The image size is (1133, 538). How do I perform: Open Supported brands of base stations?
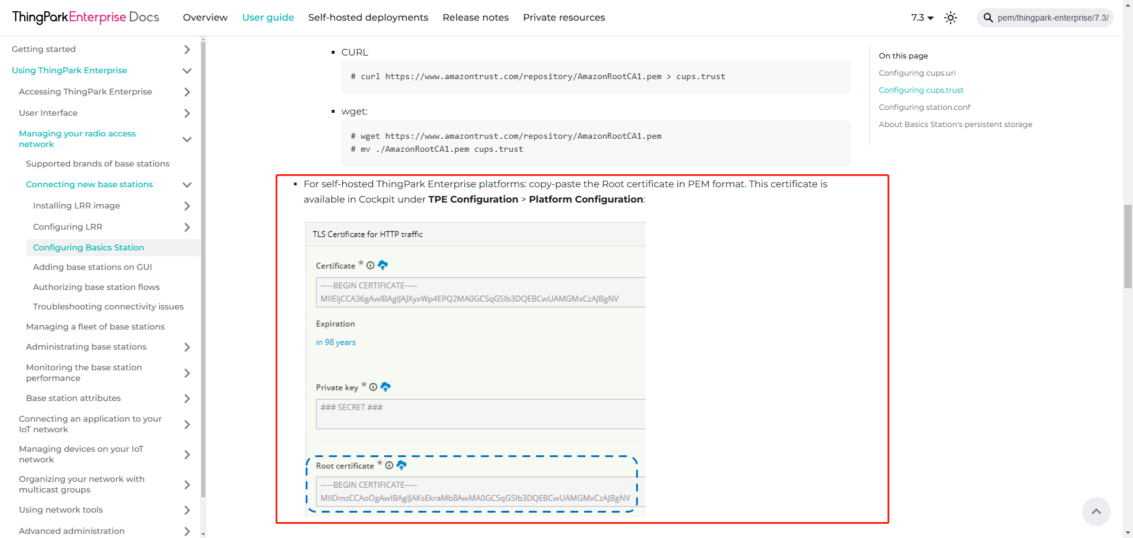[98, 164]
